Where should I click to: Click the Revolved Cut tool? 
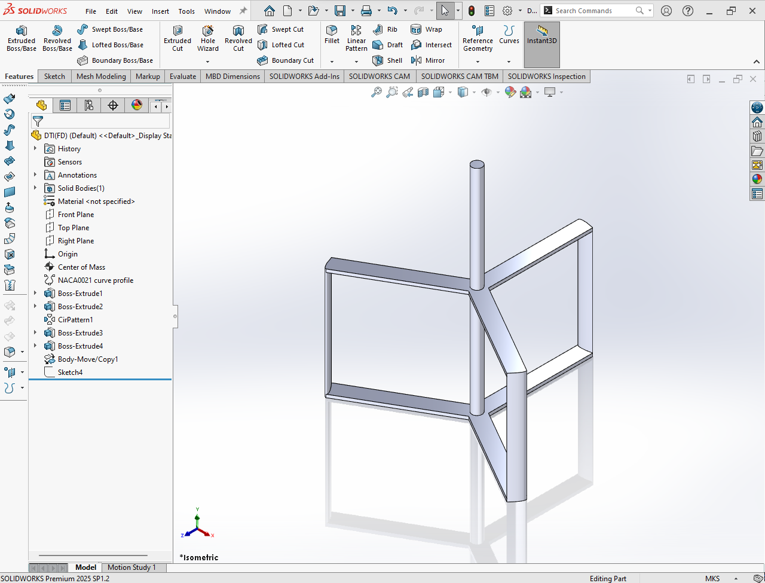click(238, 38)
